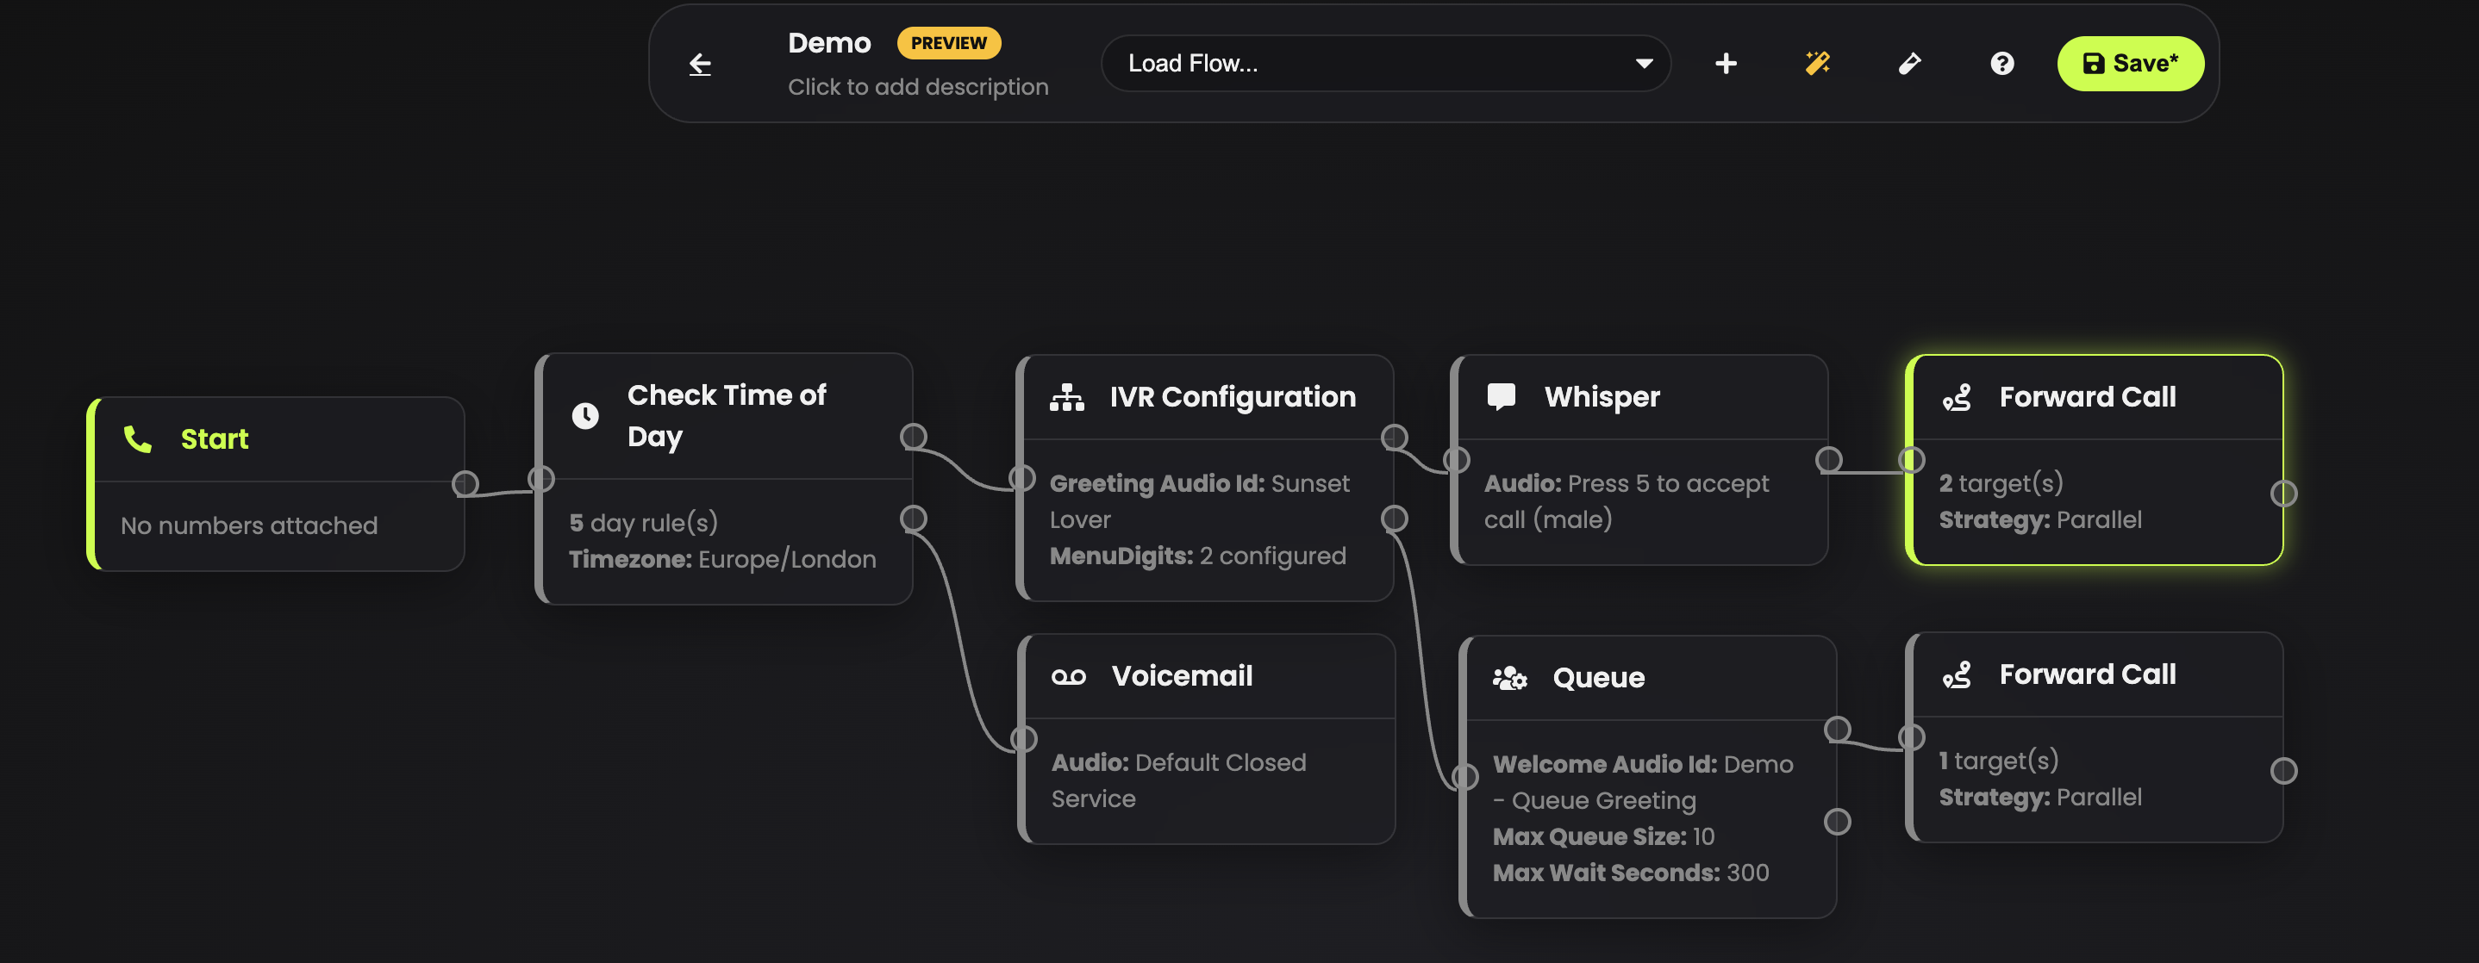Click Start node output connector
This screenshot has height=963, width=2479.
[x=465, y=484]
